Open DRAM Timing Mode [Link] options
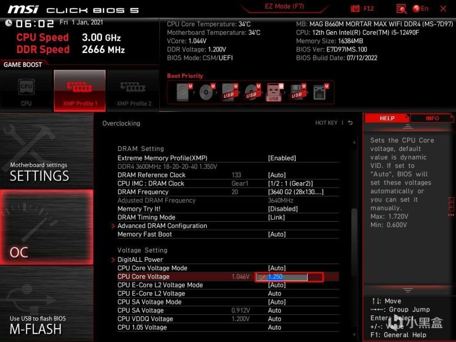 point(276,217)
